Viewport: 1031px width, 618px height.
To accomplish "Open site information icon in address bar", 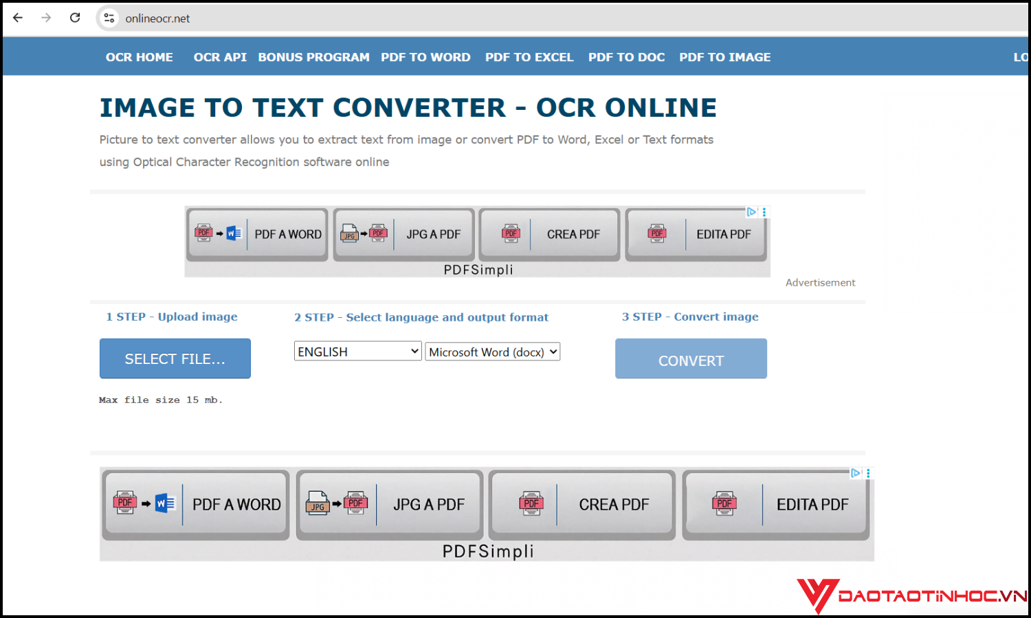I will click(x=109, y=19).
